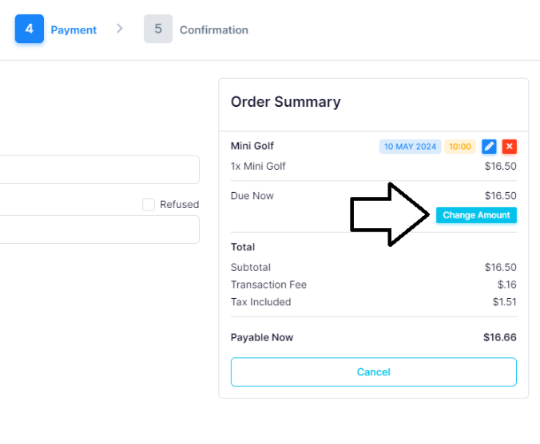The width and height of the screenshot is (540, 444).
Task: Focus the upper text input field
Action: [100, 170]
